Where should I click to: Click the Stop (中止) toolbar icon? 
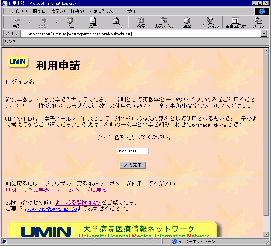[x=70, y=23]
